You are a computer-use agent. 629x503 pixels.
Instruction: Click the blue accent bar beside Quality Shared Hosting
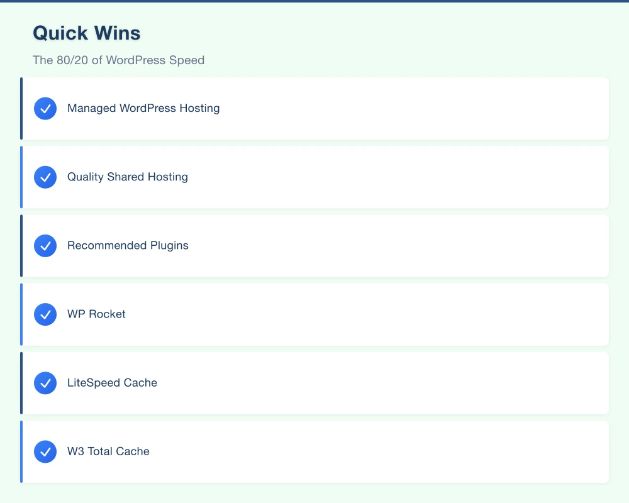[x=22, y=177]
